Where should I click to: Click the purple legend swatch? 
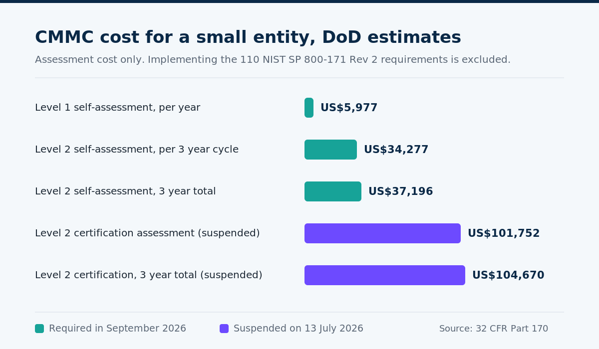point(224,329)
